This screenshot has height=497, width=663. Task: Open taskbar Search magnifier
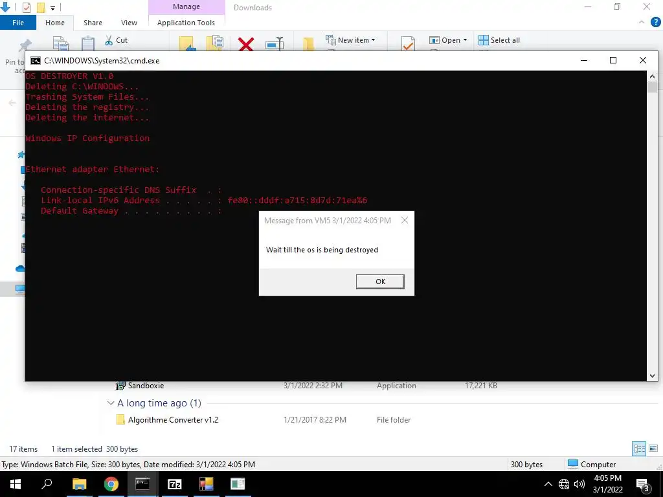tap(47, 484)
